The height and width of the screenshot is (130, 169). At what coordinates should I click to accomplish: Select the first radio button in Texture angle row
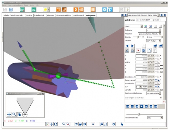click(149, 80)
